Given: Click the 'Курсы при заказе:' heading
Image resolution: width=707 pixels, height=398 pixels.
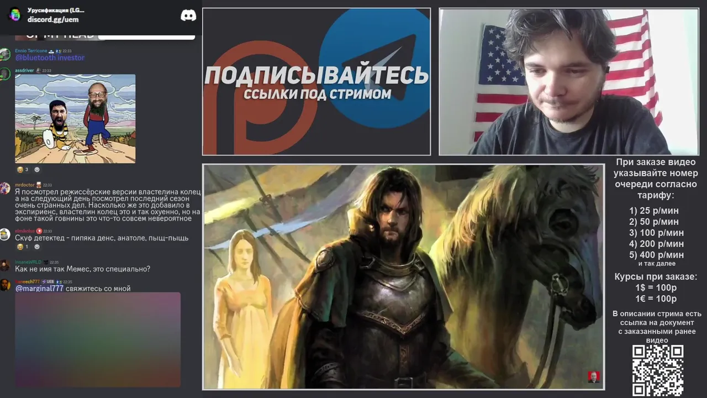Looking at the screenshot, I should (x=656, y=277).
